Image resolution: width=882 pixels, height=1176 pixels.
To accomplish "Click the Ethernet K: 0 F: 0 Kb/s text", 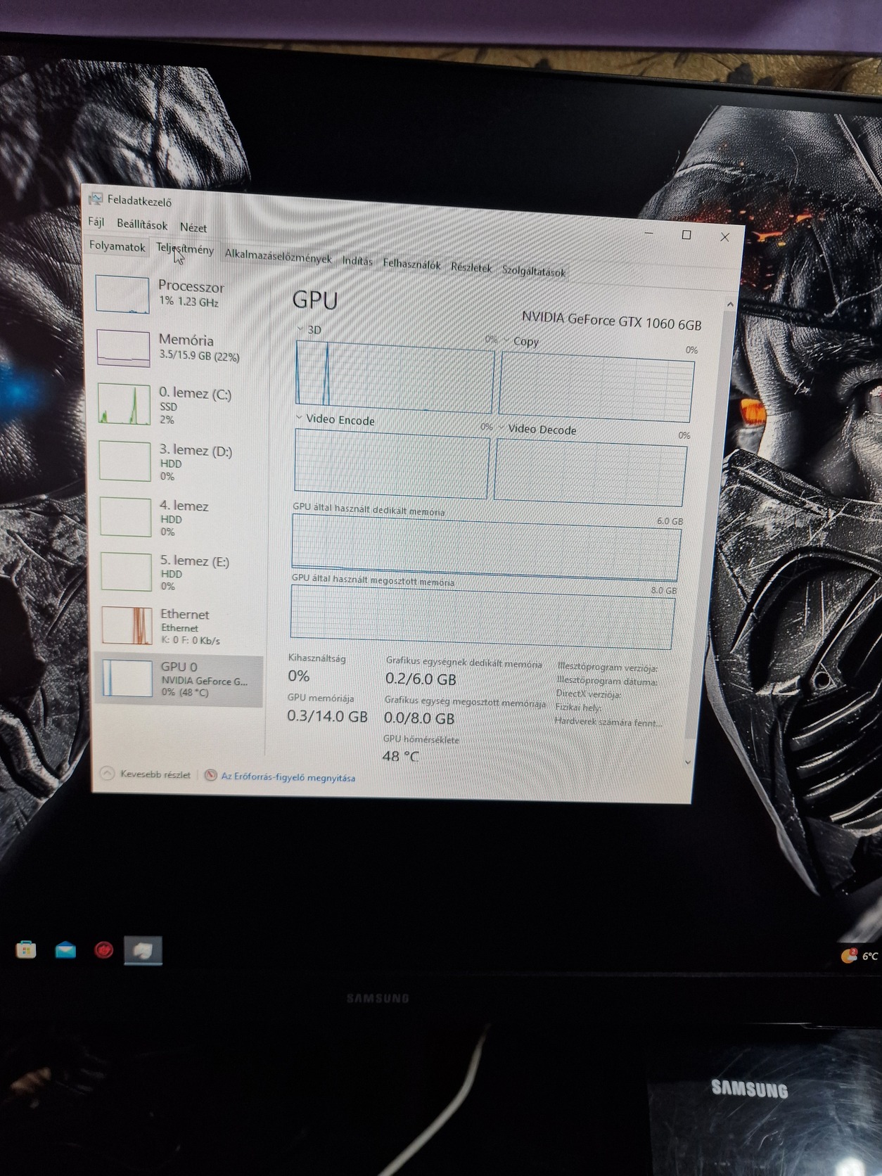I will coord(191,640).
